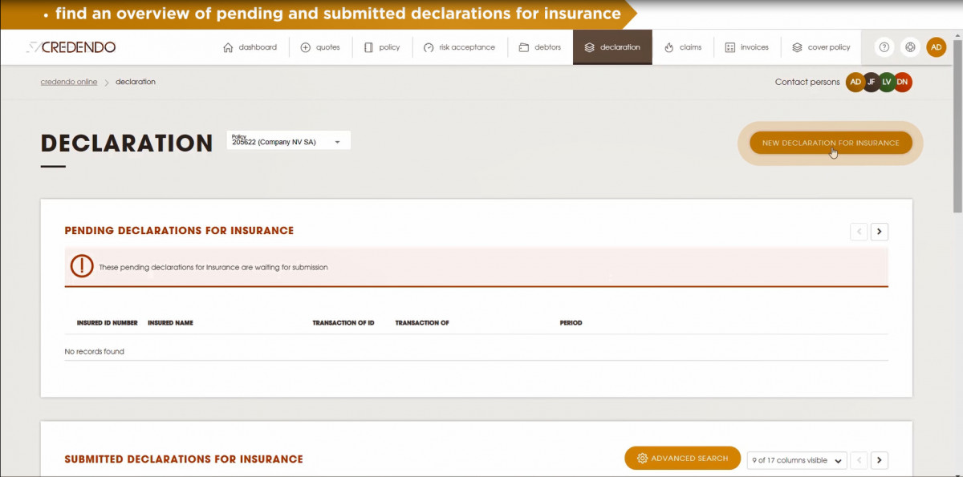963x477 pixels.
Task: Select the DN contact person badge
Action: [x=903, y=82]
